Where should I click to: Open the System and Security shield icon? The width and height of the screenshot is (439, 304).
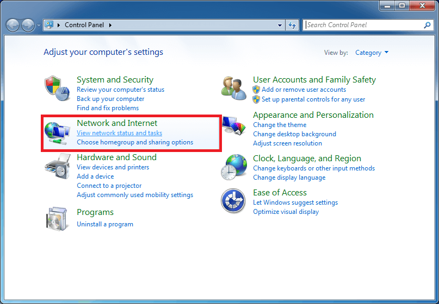[57, 88]
